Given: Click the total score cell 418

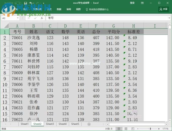Looking at the screenshot, I should (96, 49).
